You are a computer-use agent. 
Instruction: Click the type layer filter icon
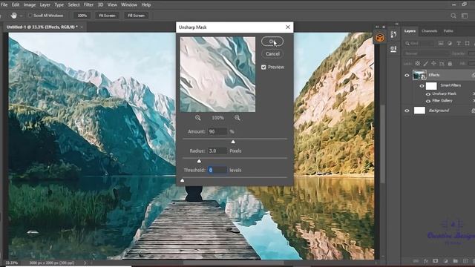[459, 43]
